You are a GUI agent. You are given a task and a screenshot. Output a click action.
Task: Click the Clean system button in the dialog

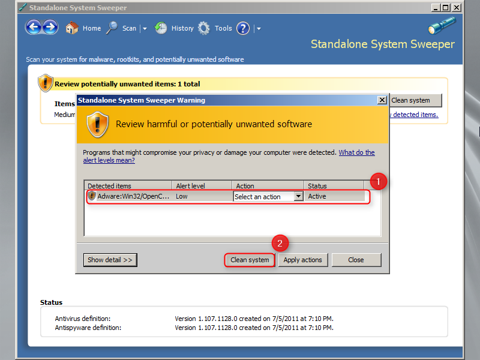(249, 260)
